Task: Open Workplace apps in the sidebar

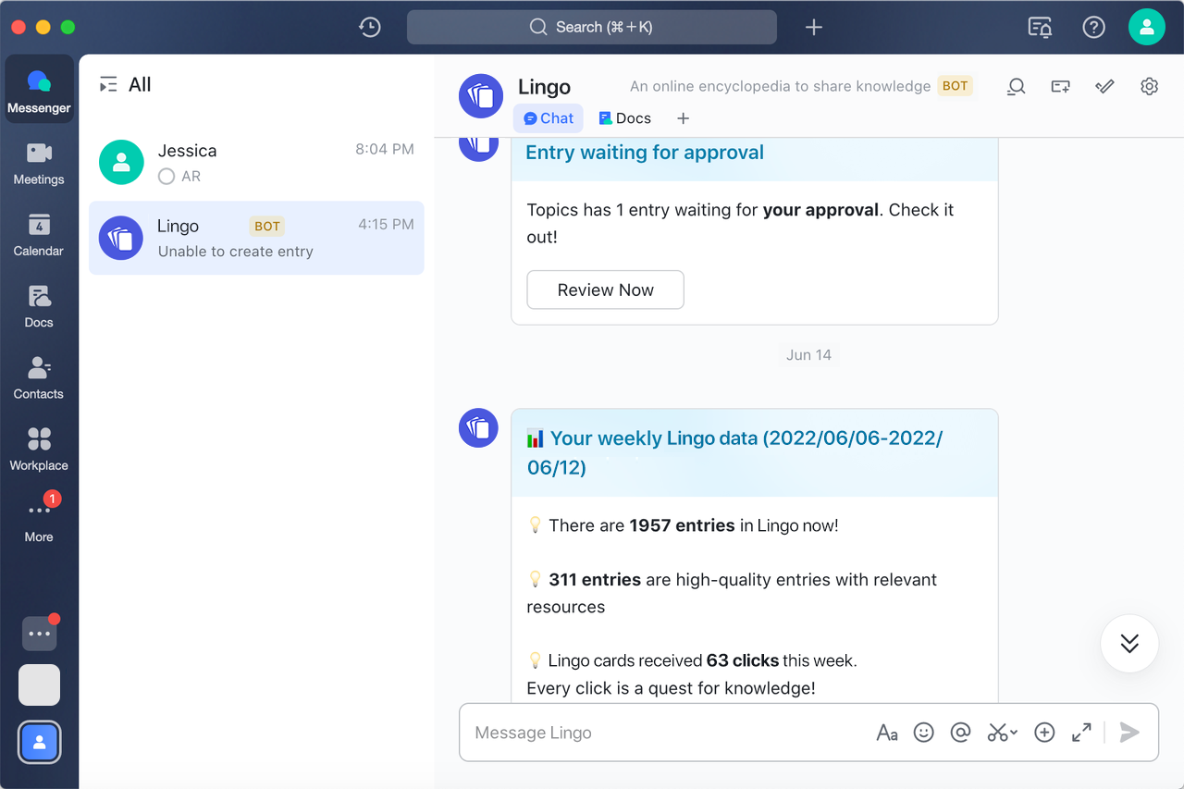Action: coord(39,450)
